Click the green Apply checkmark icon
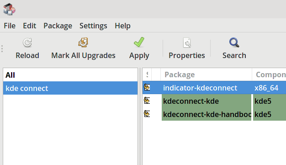This screenshot has height=165, width=286. [x=139, y=42]
